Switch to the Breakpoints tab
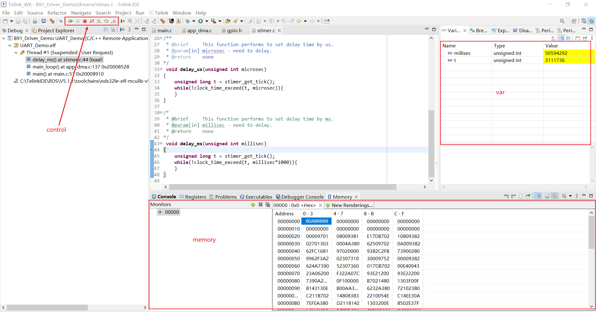Viewport: 596px width, 312px height. click(x=479, y=30)
